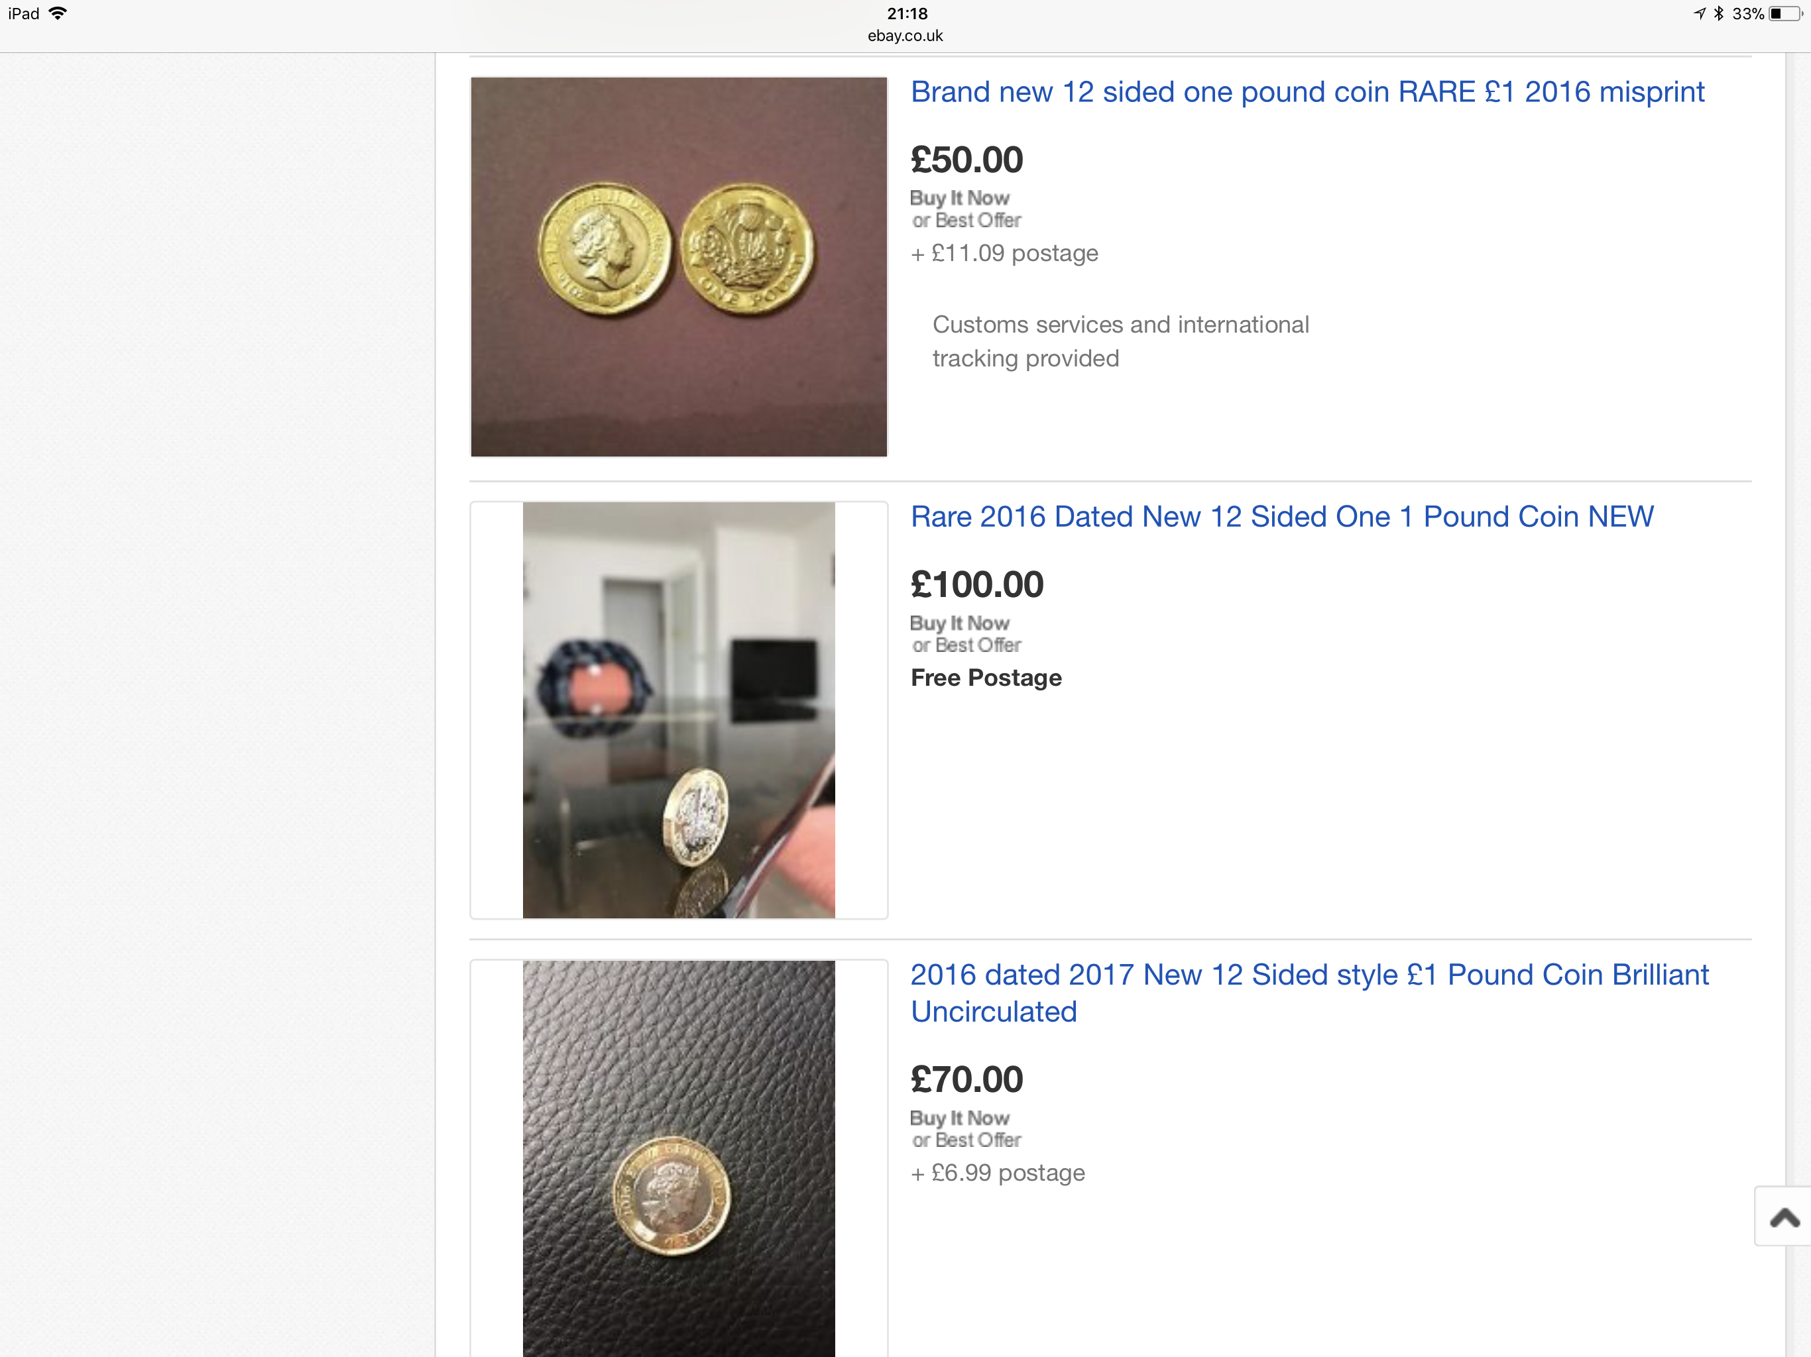This screenshot has width=1811, height=1357.
Task: View thumbnail of coin on black leather
Action: [x=678, y=1158]
